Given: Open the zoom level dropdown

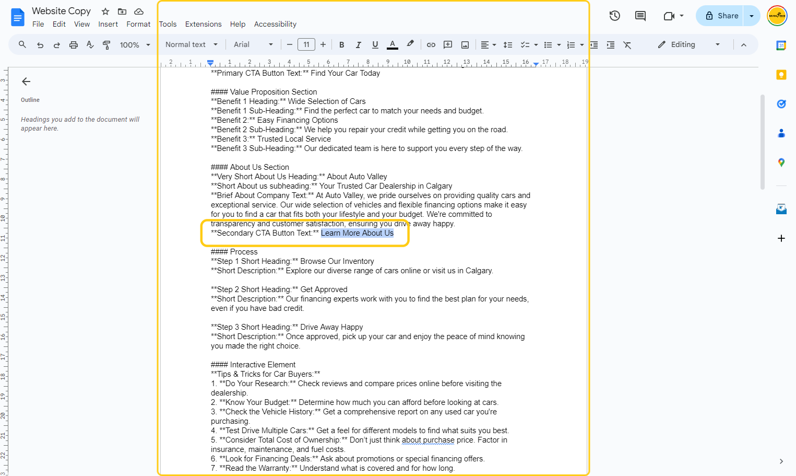Looking at the screenshot, I should click(x=135, y=45).
